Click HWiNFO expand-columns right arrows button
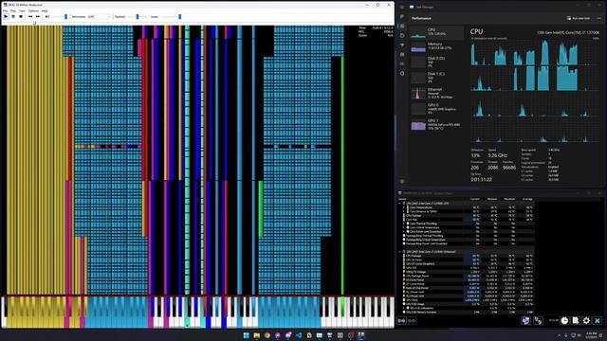Screen dimensions: 607x341 [402, 320]
